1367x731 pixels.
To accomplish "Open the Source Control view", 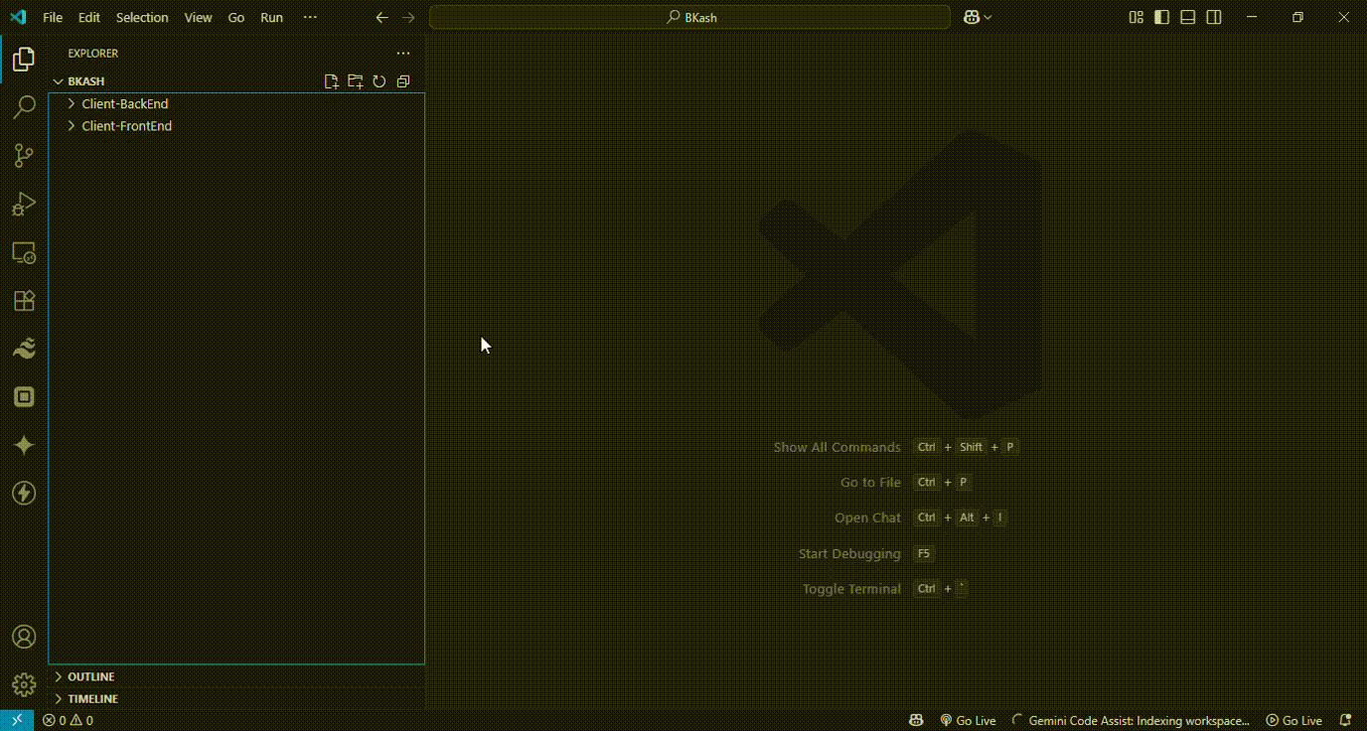I will [24, 156].
